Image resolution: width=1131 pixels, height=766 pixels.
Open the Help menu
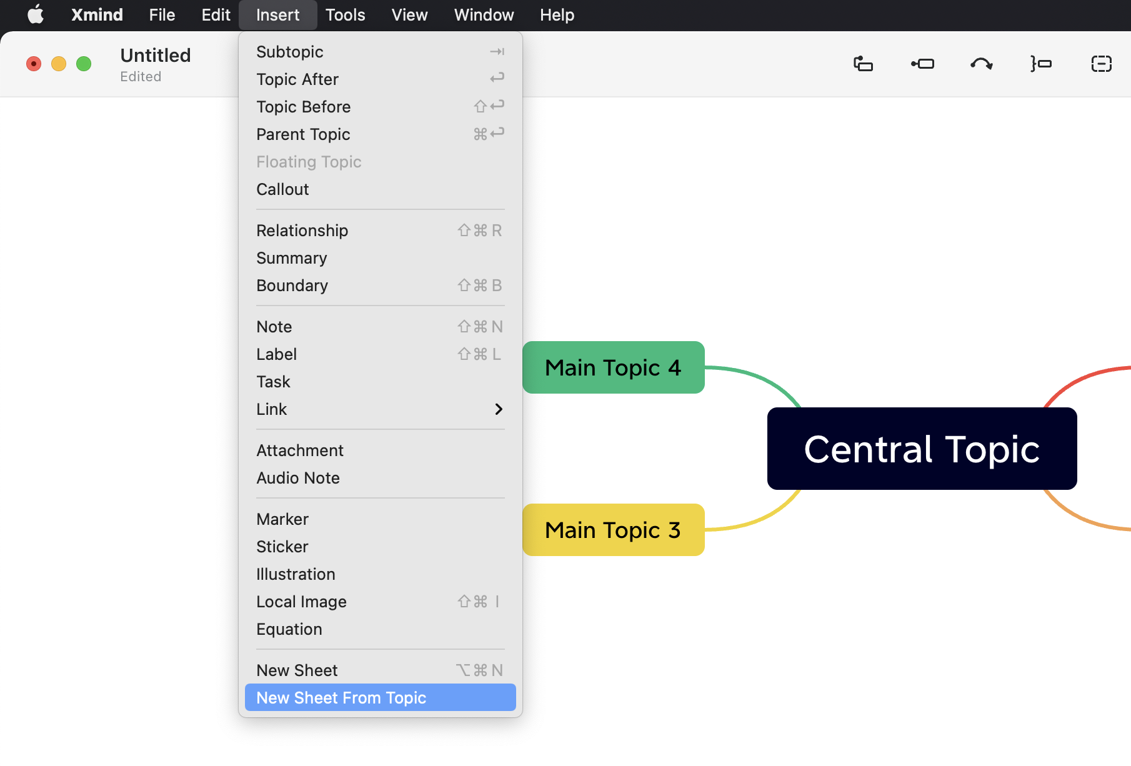click(x=557, y=14)
